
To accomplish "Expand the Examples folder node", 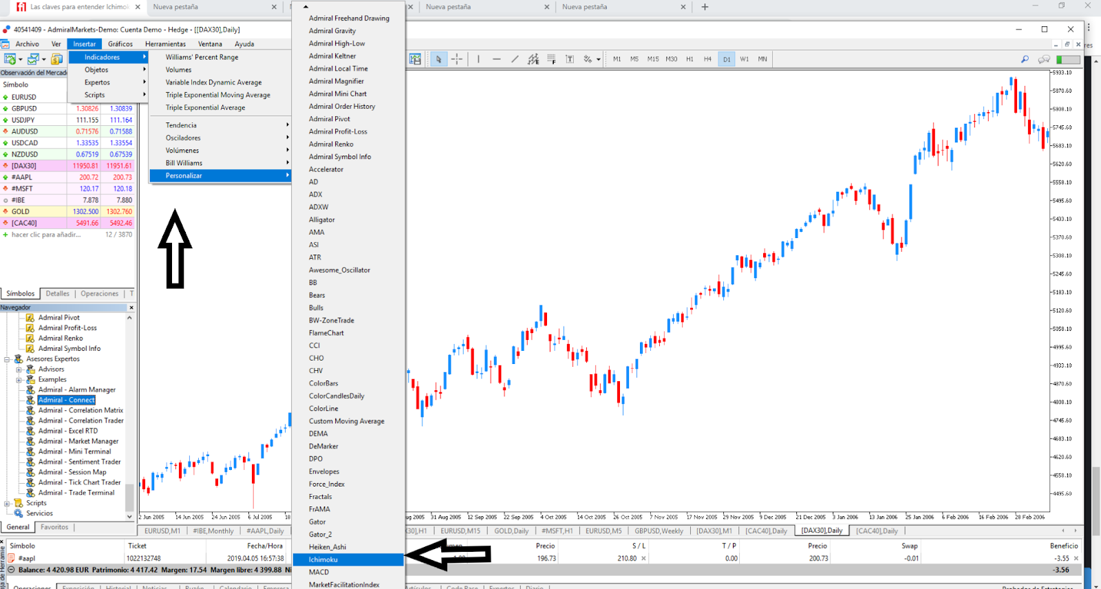I will (x=19, y=380).
